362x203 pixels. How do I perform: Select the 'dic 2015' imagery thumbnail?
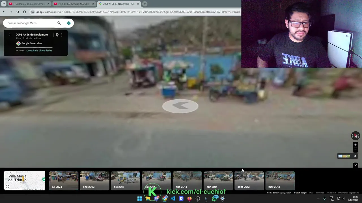click(125, 181)
